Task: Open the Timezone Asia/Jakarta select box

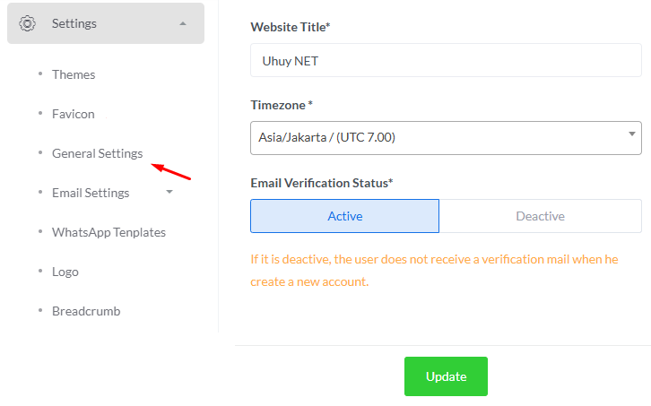Action: coord(439,137)
